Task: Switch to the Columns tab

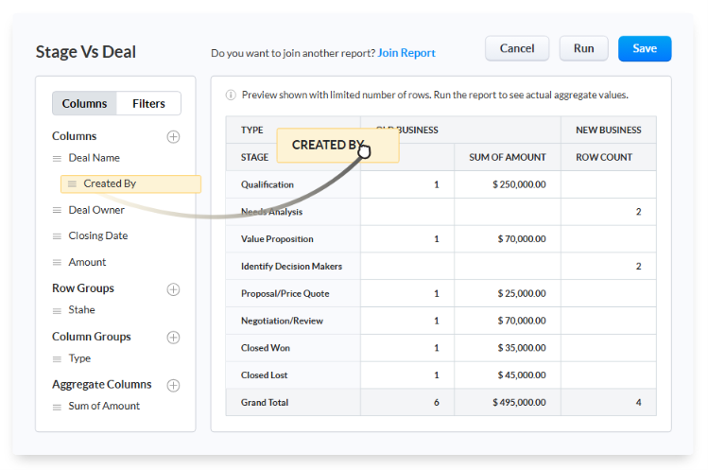Action: [x=84, y=103]
